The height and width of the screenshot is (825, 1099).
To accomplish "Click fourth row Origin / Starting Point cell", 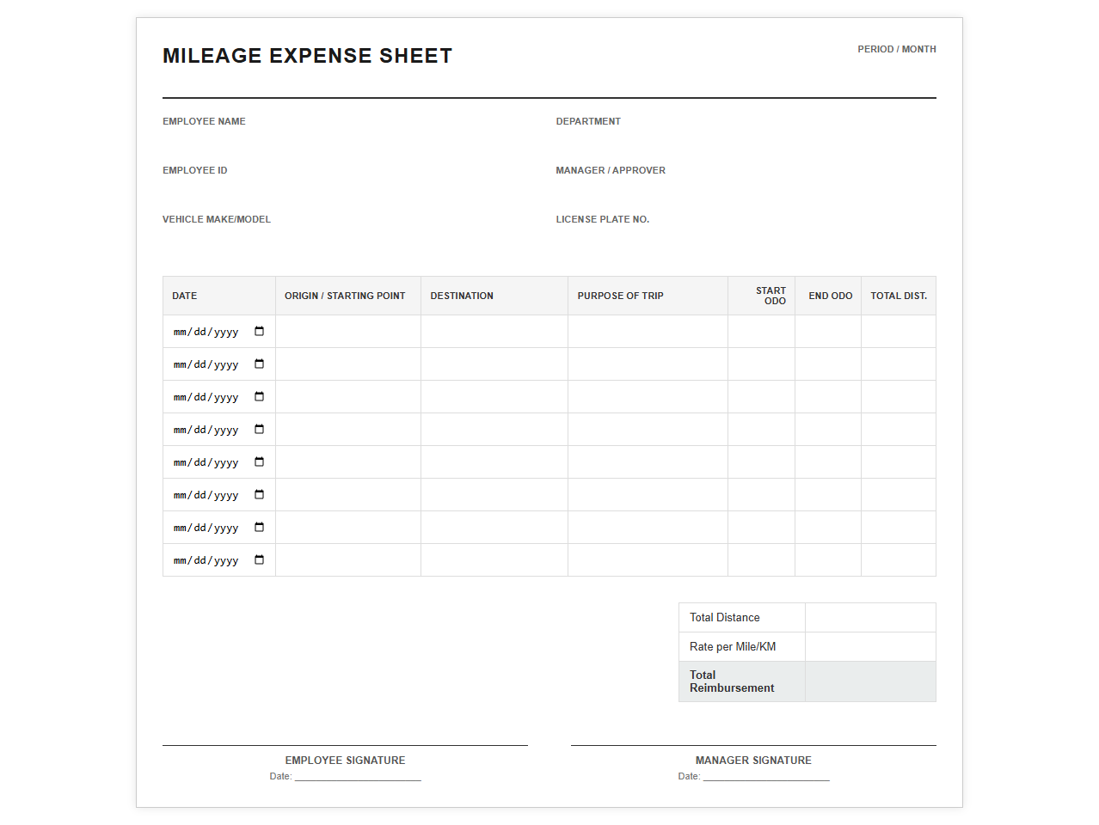I will [x=348, y=430].
